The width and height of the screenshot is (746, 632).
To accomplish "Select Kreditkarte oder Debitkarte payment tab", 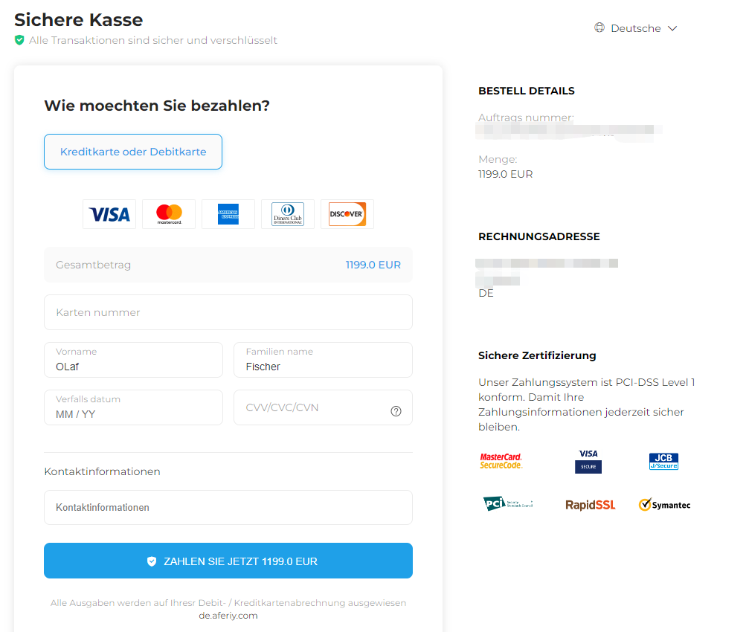I will 133,152.
